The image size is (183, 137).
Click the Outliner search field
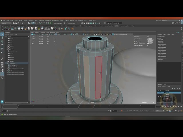coord(17,37)
